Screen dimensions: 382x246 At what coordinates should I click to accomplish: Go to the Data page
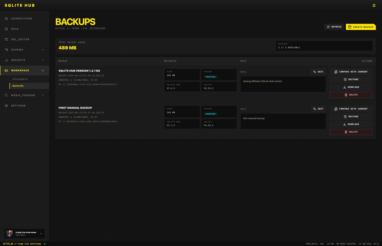25,29
